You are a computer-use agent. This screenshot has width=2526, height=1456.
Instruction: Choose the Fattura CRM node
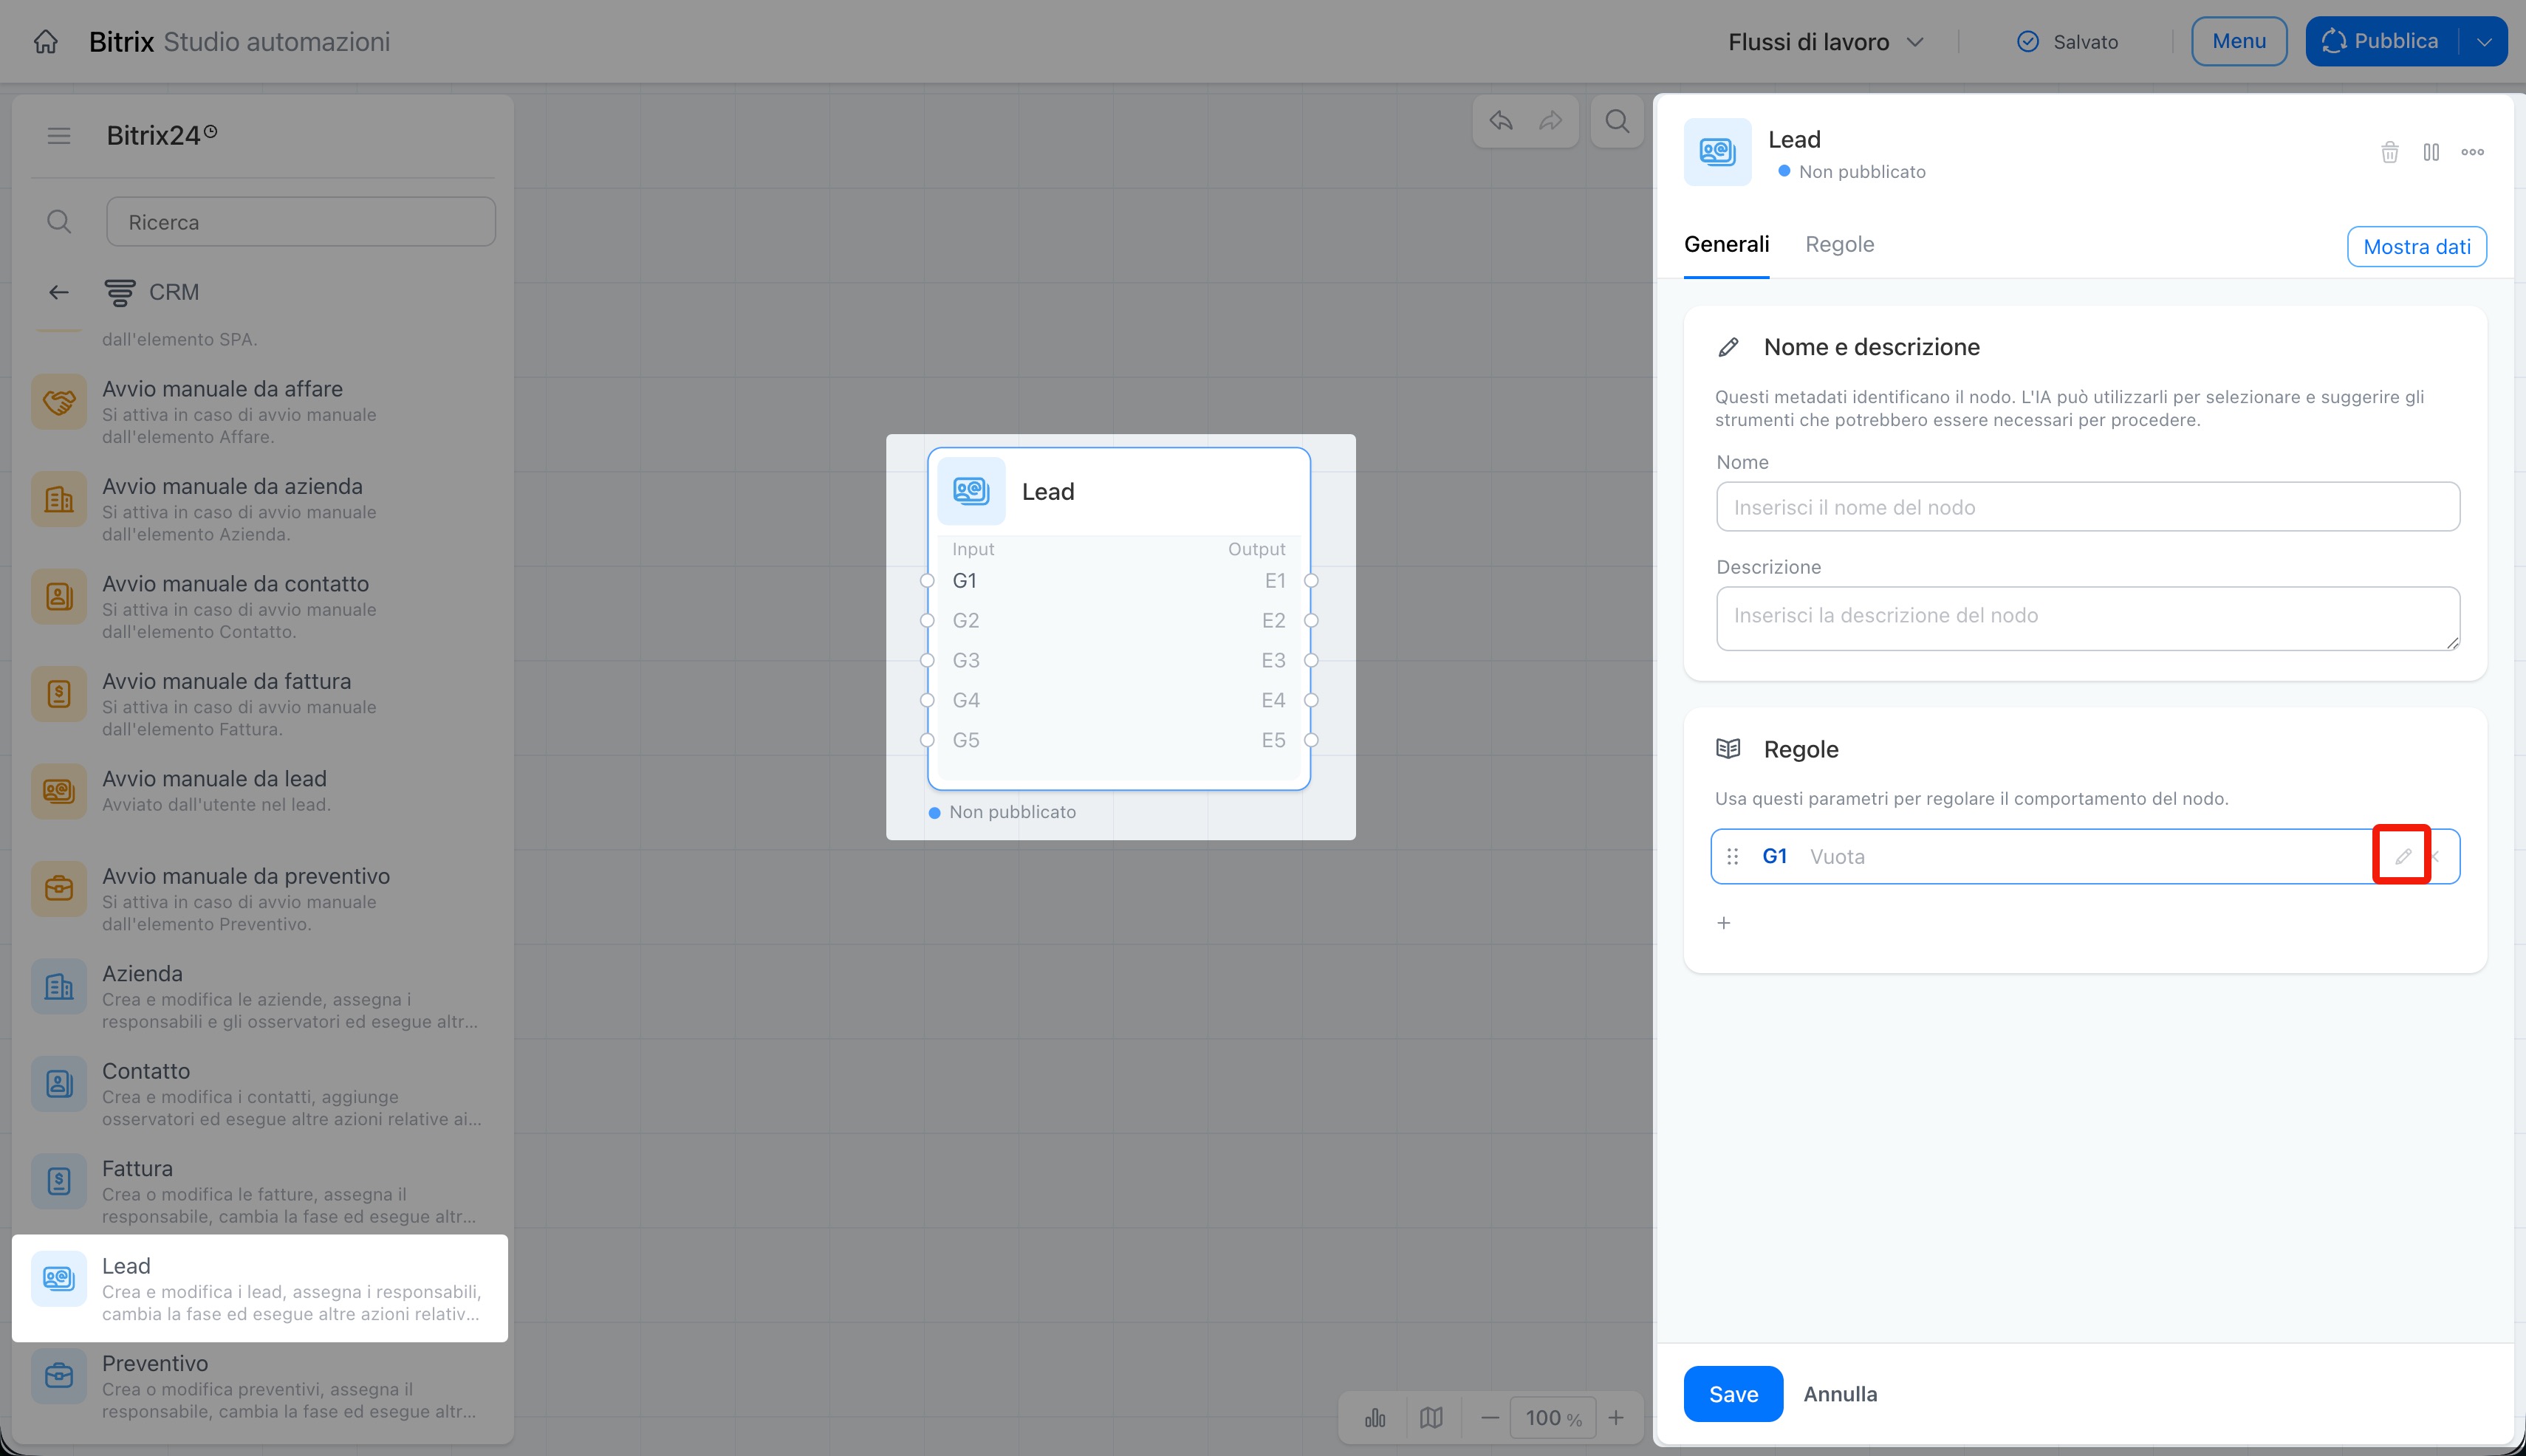click(x=260, y=1191)
